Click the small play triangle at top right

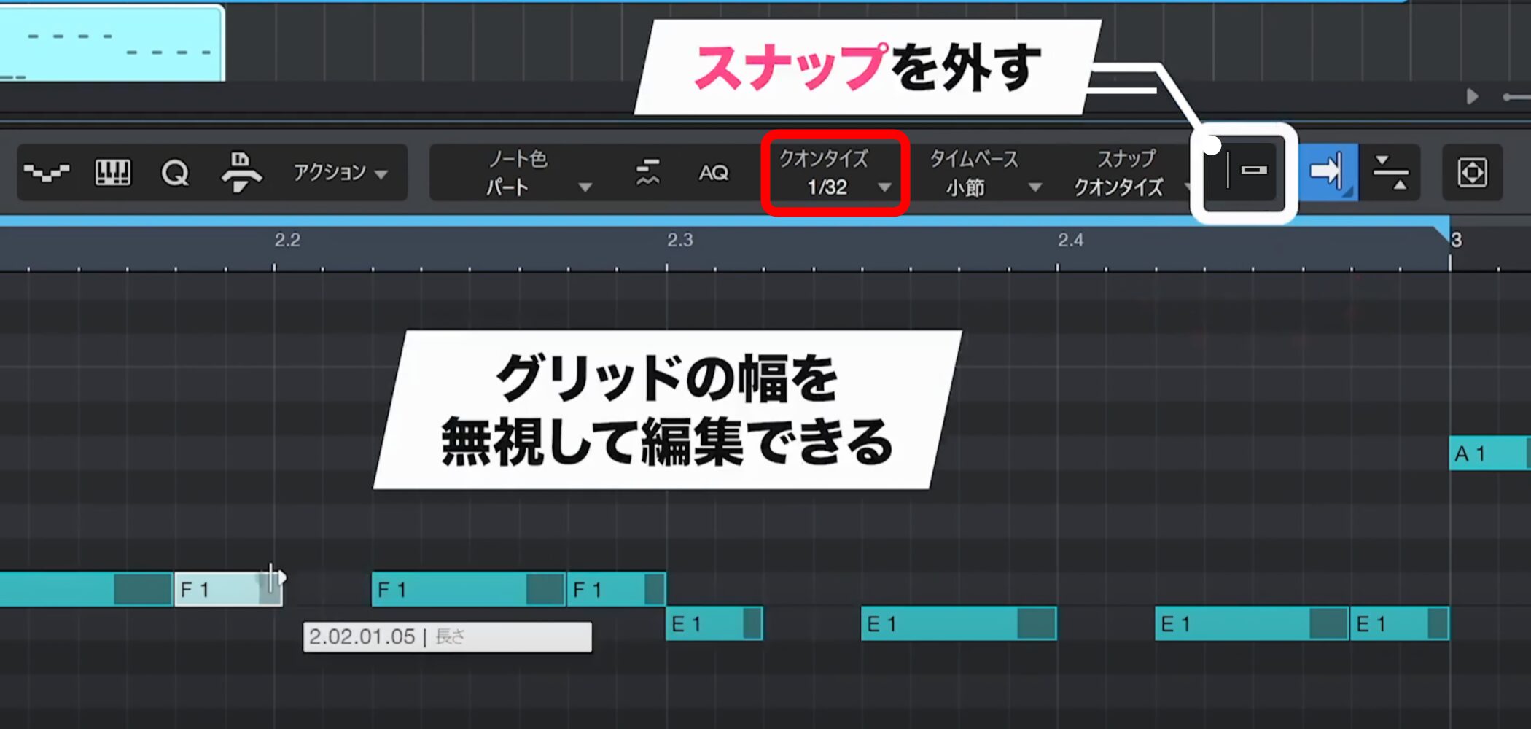coord(1472,96)
